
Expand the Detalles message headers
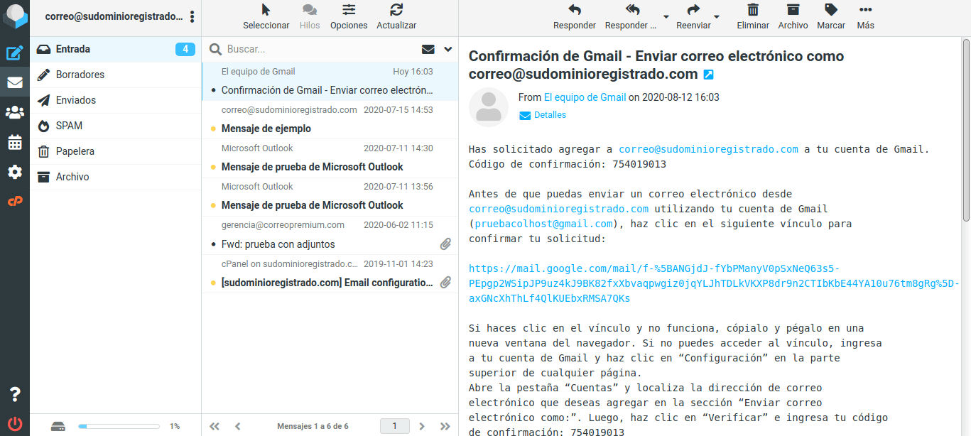point(543,115)
